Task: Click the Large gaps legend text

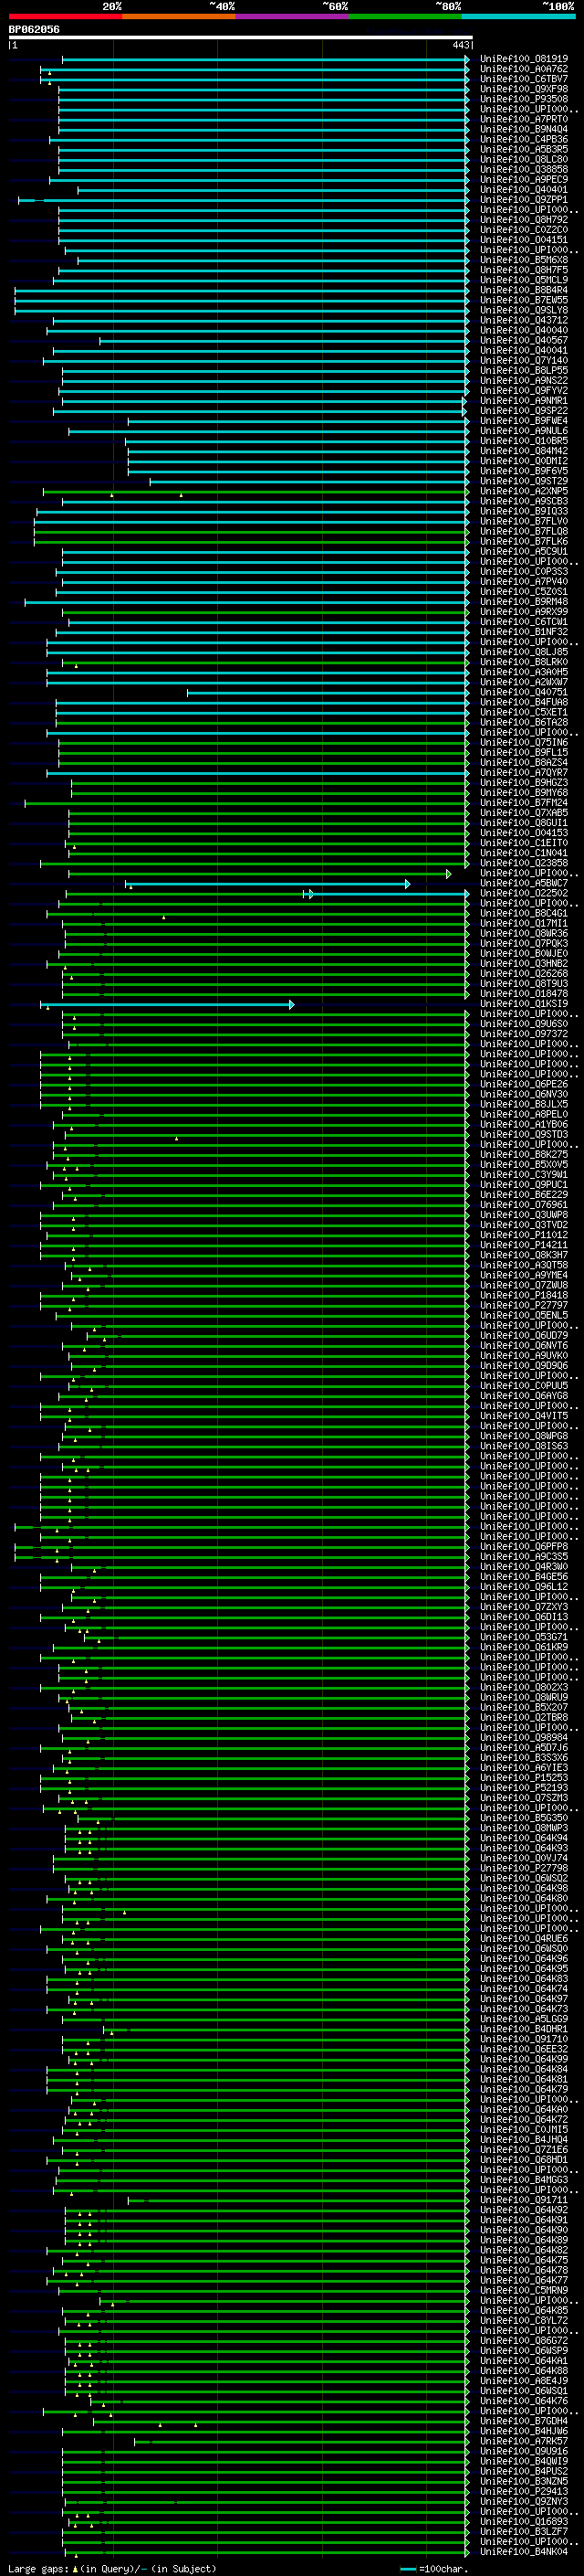Action: click(112, 2569)
